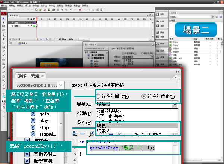The height and width of the screenshot is (164, 224).
Task: Select 前往並播放(P) radio in enlarged panel
Action: [x=98, y=96]
